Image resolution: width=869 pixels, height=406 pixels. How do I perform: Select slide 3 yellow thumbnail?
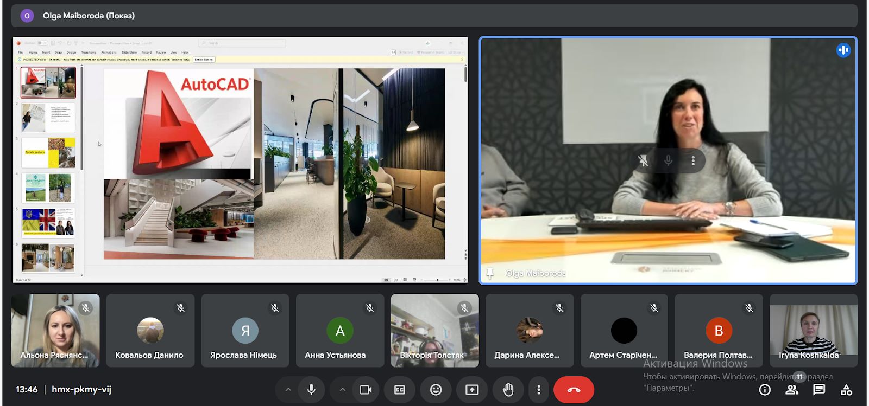pos(48,152)
